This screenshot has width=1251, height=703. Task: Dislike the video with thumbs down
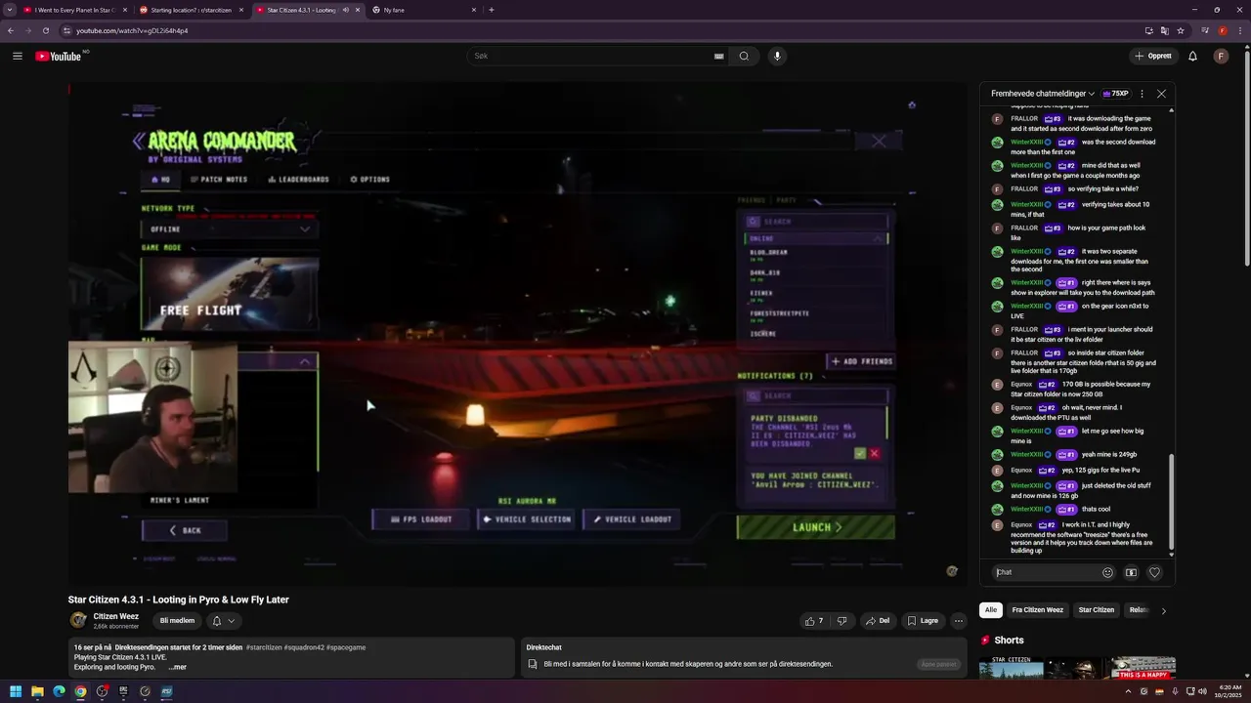coord(841,620)
